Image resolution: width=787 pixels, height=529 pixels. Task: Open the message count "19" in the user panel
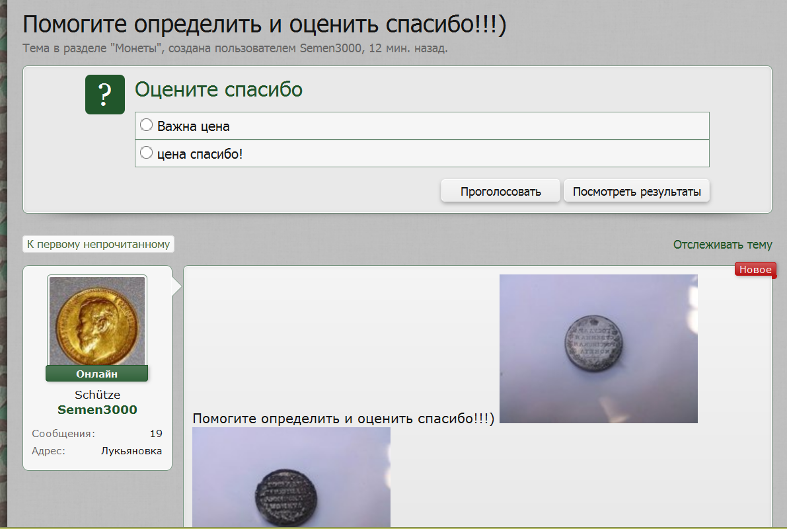click(x=156, y=434)
